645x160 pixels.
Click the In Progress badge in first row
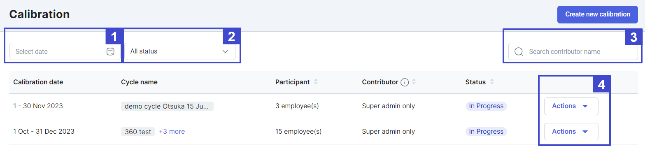pyautogui.click(x=486, y=106)
